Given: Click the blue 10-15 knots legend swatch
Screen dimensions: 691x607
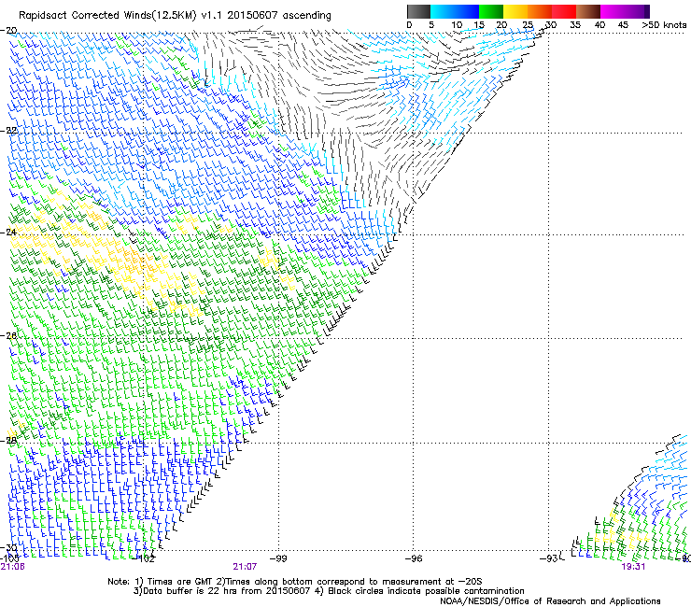Looking at the screenshot, I should pyautogui.click(x=467, y=11).
